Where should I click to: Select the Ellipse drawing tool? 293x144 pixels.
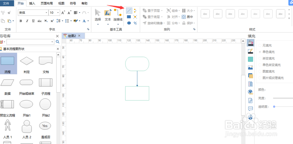pos(129,23)
